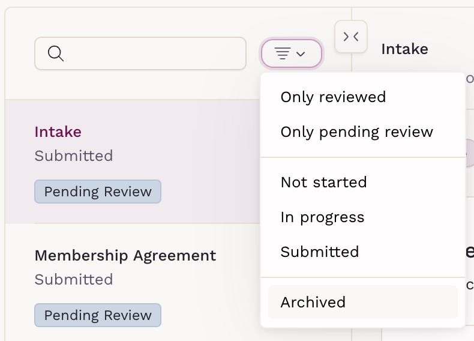Click Pending Review badge under Membership Agreement
The width and height of the screenshot is (474, 341).
(98, 315)
